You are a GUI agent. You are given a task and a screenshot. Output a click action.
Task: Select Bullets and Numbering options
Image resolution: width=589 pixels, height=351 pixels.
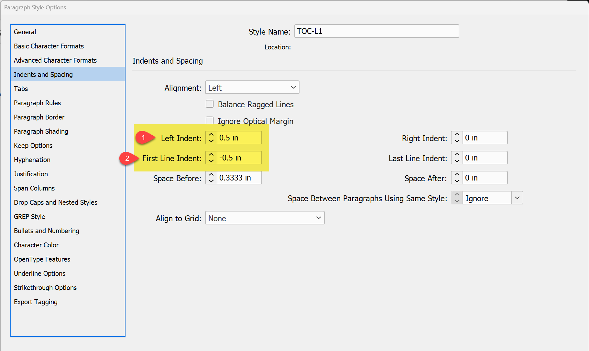click(x=46, y=231)
